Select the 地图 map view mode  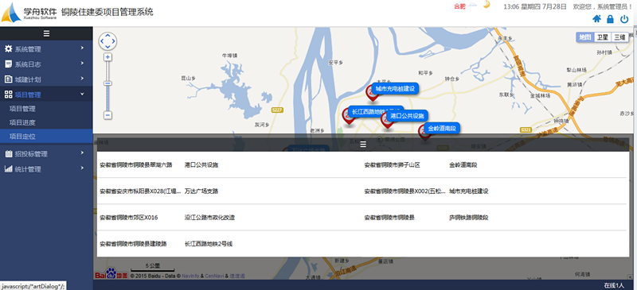click(585, 37)
